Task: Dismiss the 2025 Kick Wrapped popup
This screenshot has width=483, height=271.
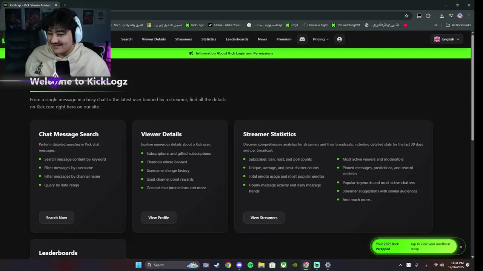Action: click(x=461, y=247)
